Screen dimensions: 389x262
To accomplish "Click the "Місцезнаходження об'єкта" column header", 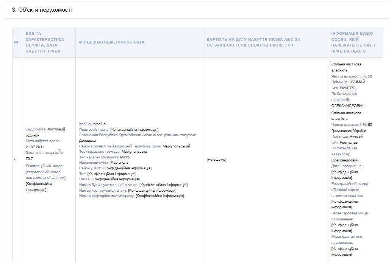I will [x=111, y=42].
